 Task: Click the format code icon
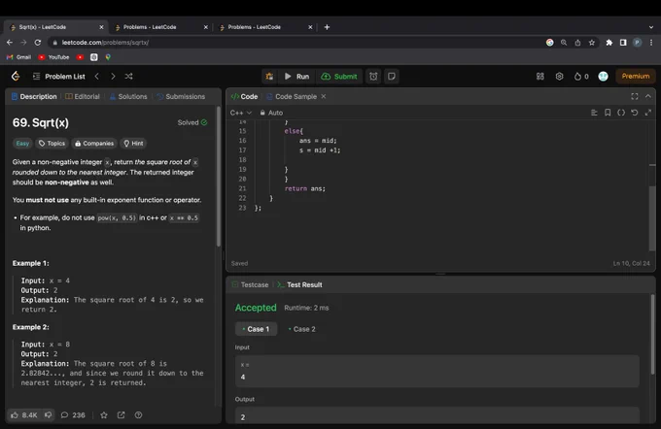(x=594, y=113)
